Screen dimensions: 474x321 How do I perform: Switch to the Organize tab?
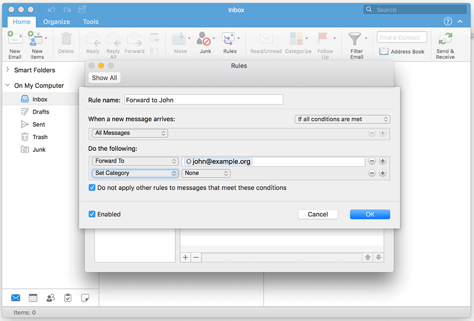click(x=56, y=22)
